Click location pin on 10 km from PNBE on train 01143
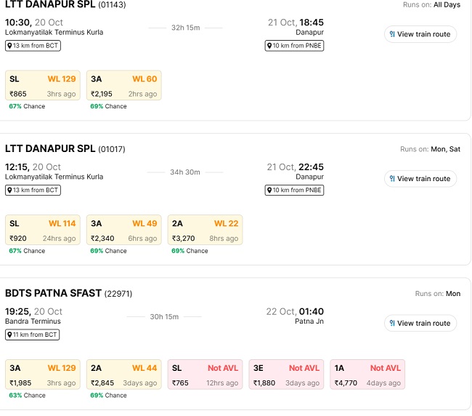Image resolution: width=472 pixels, height=416 pixels. click(269, 46)
